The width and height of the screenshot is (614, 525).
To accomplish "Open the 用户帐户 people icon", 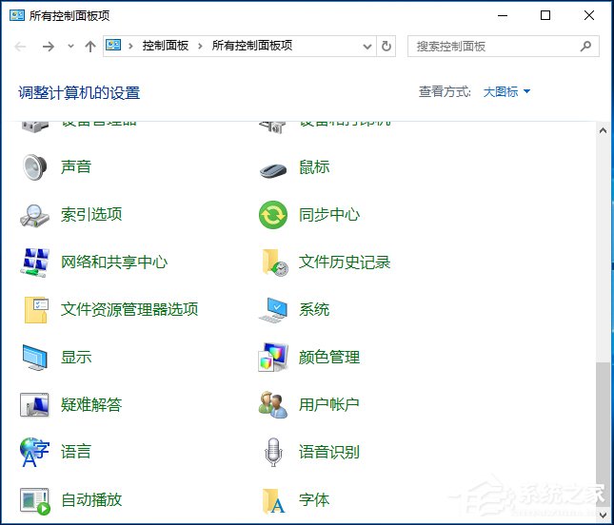I will (x=273, y=405).
